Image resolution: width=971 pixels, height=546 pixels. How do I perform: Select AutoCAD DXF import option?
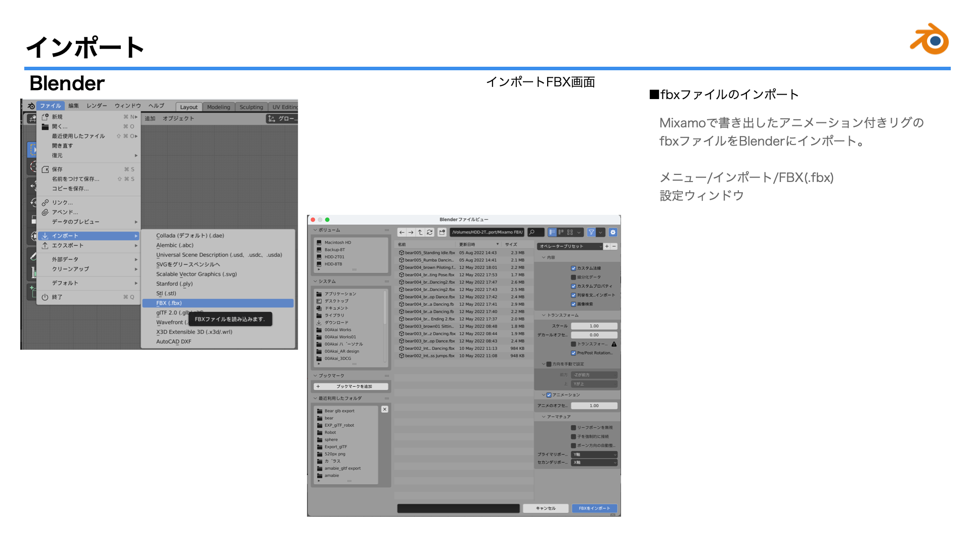(218, 342)
